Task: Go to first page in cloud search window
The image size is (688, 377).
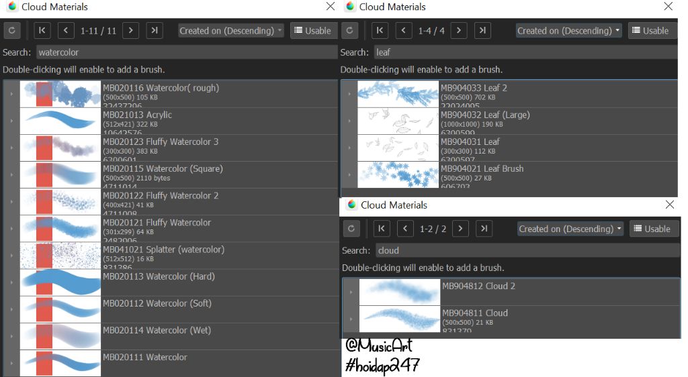Action: pos(382,229)
